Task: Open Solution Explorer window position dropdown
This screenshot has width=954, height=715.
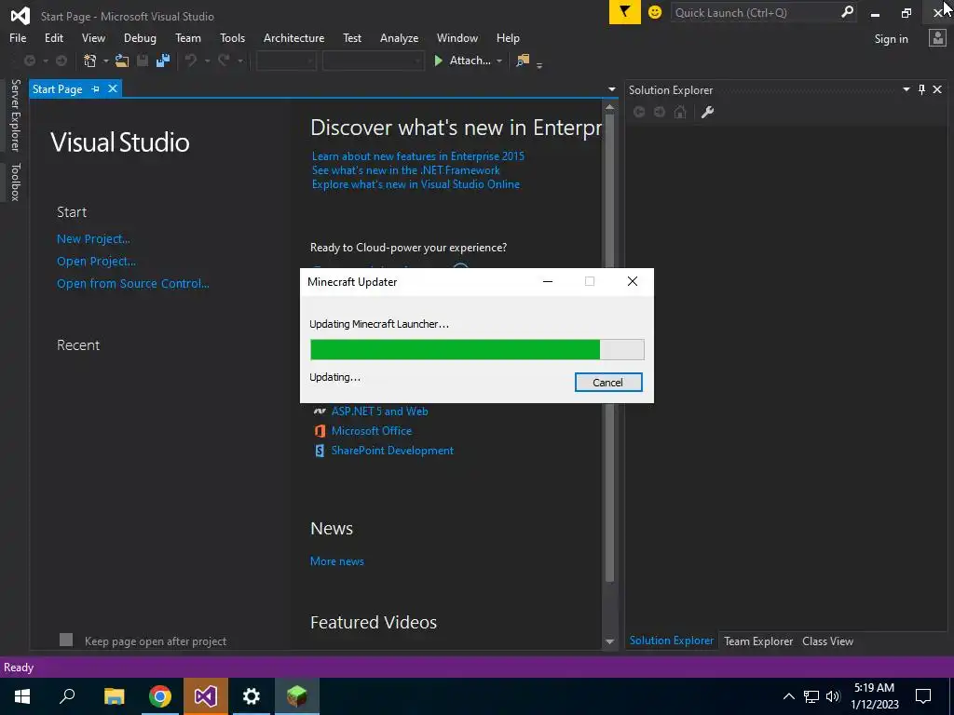Action: click(906, 89)
